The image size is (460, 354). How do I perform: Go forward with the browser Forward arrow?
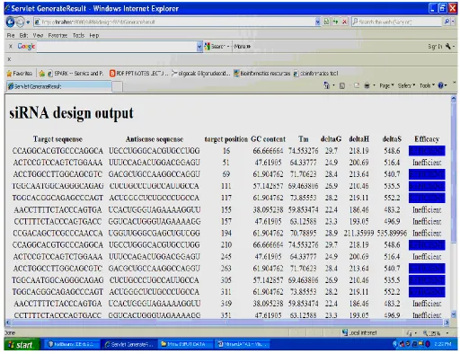(20, 22)
